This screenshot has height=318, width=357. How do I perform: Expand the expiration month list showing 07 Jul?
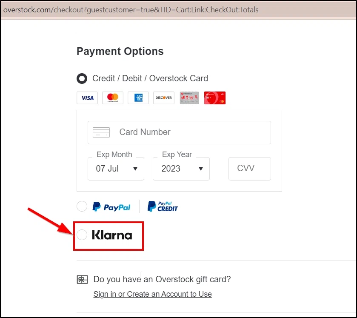tap(116, 169)
